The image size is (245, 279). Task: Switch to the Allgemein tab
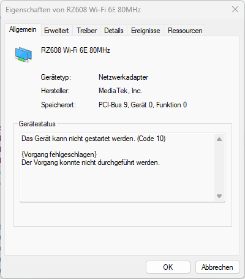[x=23, y=29]
